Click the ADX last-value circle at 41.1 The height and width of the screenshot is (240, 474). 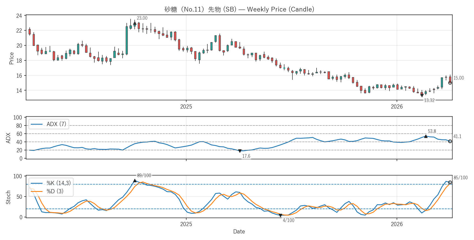[x=450, y=141]
